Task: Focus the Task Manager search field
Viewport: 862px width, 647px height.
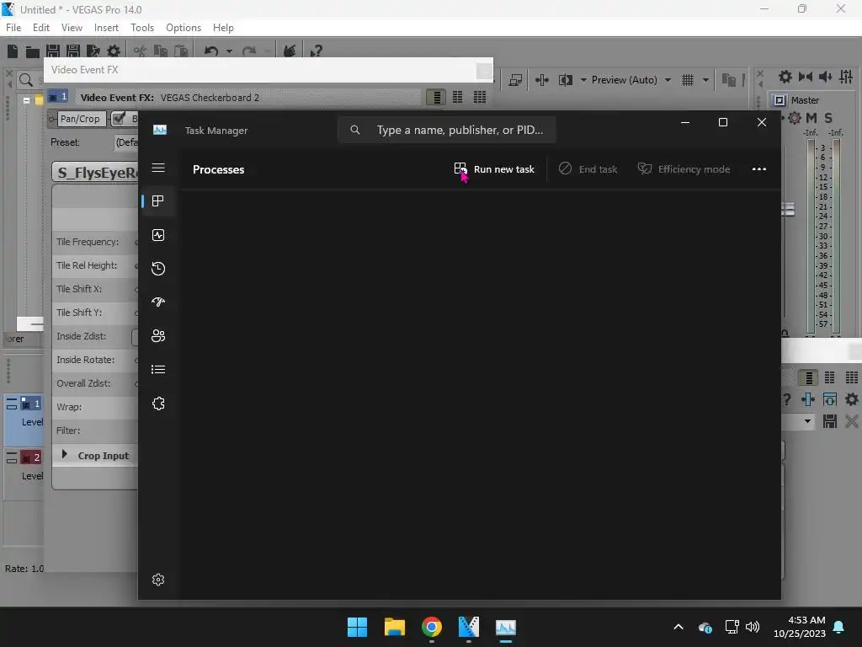Action: (447, 130)
